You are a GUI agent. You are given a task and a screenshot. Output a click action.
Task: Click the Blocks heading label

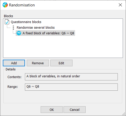click(8, 16)
